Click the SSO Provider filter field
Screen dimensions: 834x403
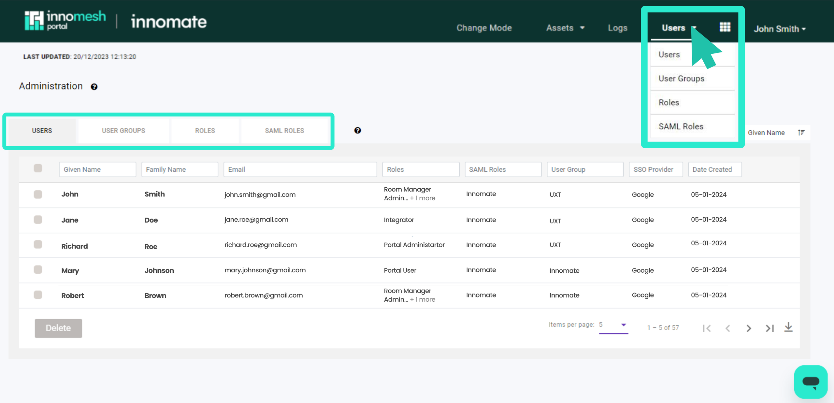pyautogui.click(x=656, y=169)
